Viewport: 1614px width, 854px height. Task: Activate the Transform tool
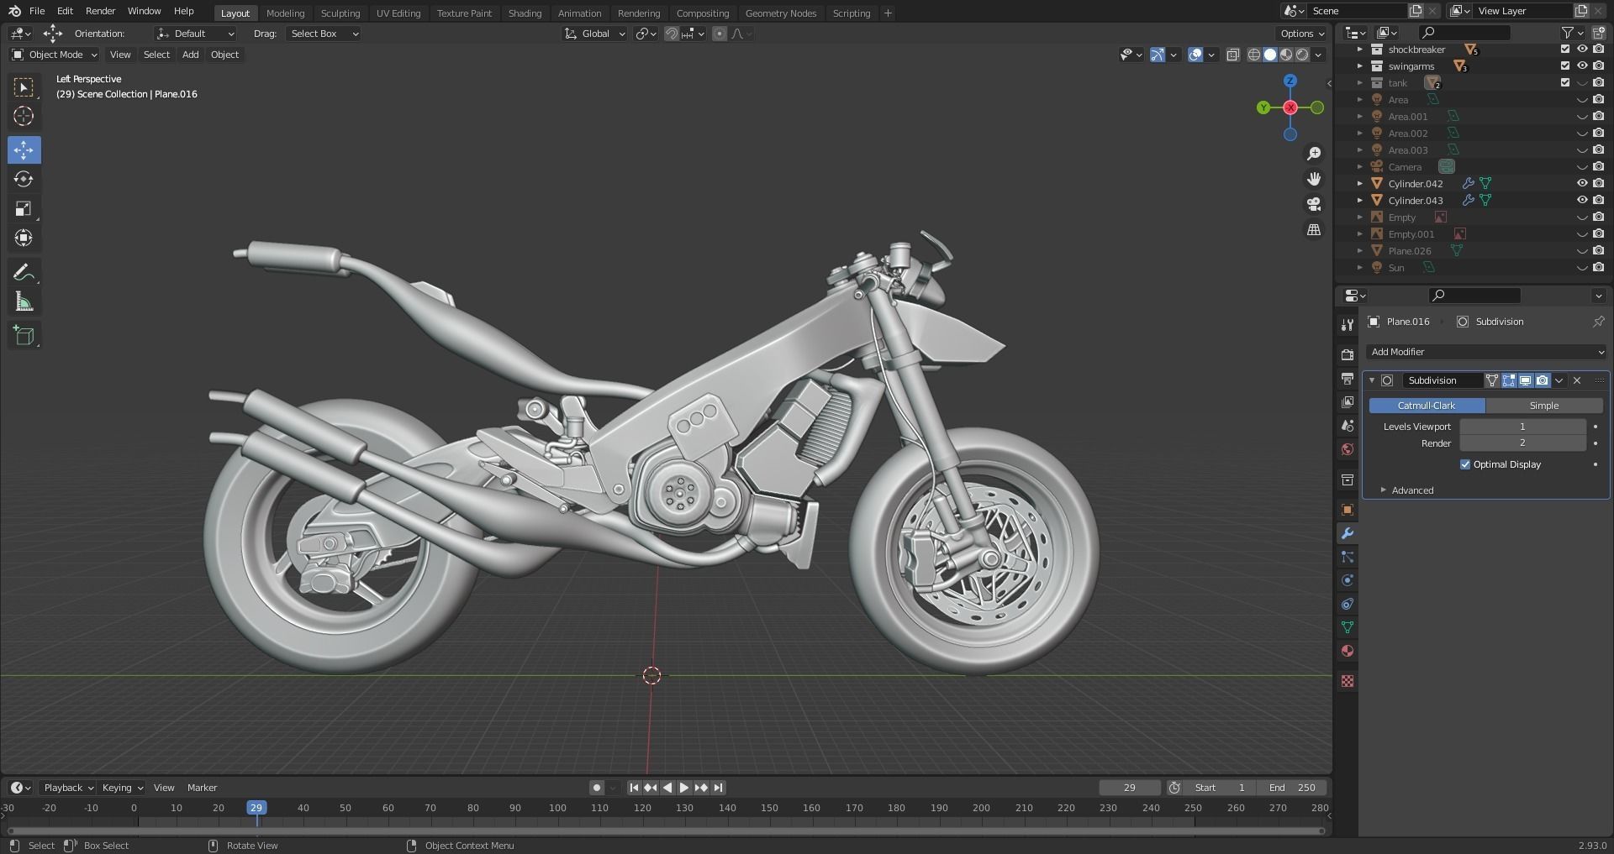(x=24, y=238)
